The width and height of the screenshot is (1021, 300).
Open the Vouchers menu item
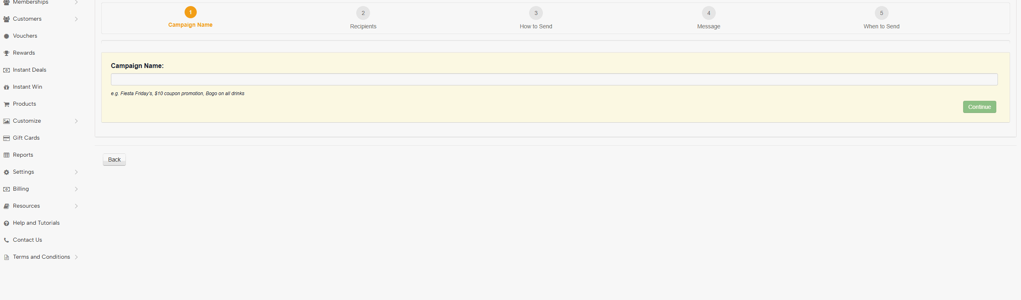click(25, 36)
